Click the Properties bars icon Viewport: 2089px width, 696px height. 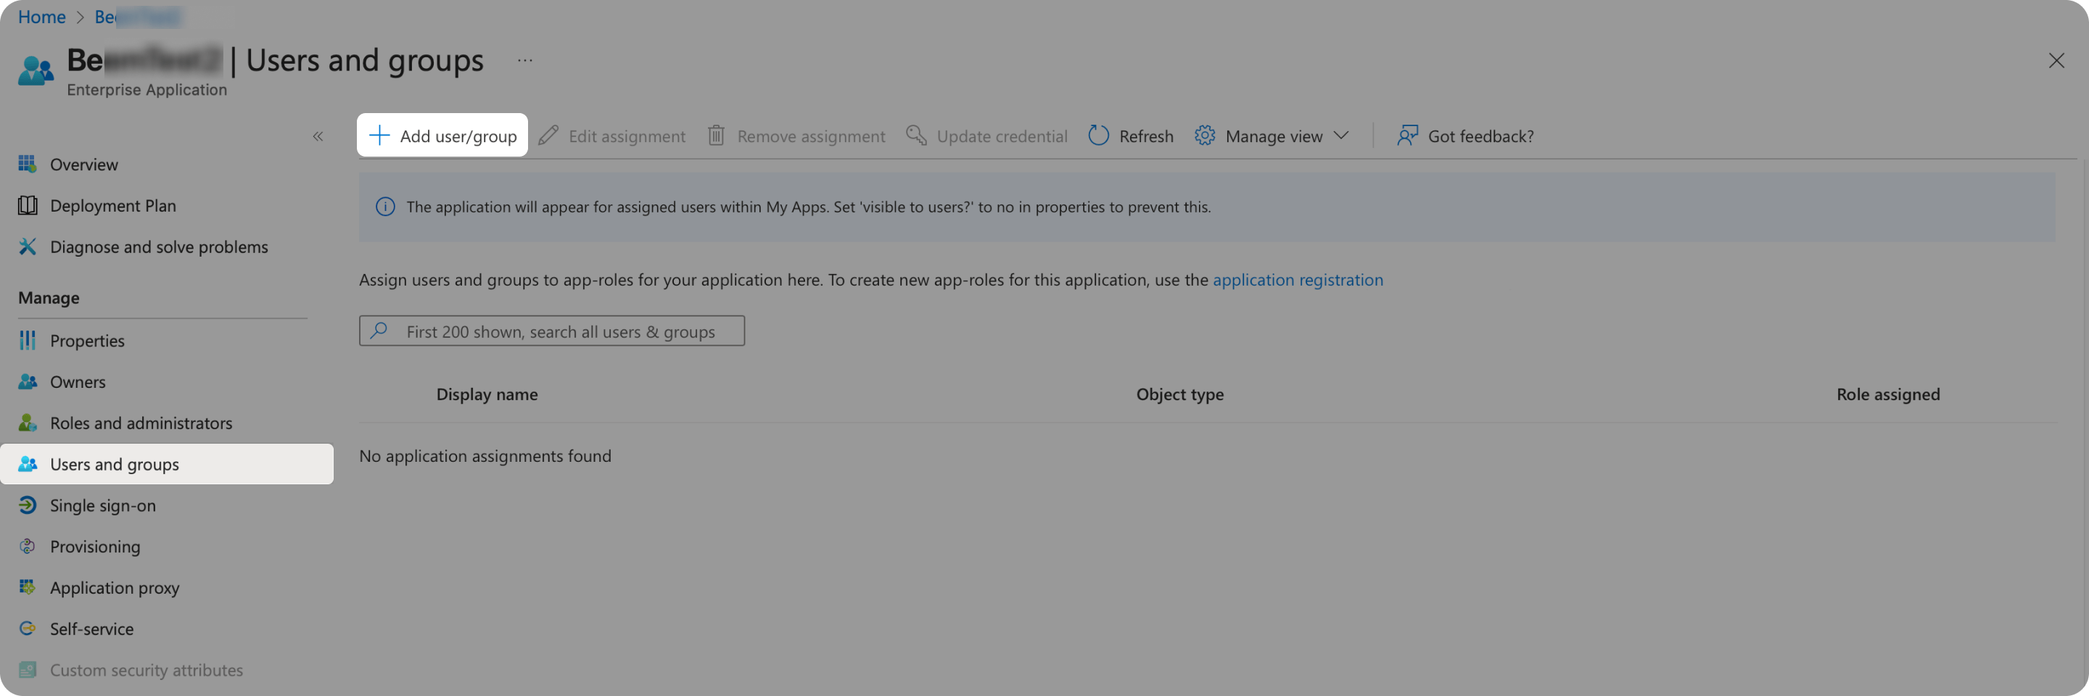coord(28,340)
